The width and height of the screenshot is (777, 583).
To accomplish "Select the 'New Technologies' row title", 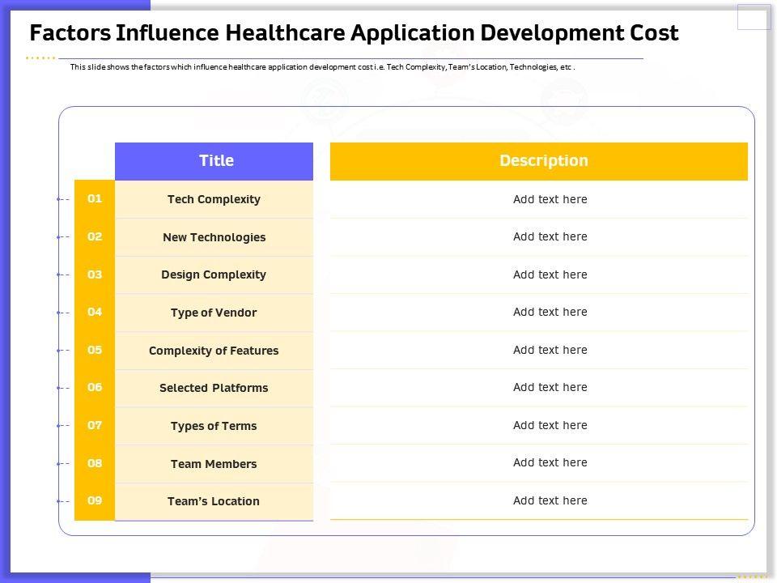I will [x=214, y=237].
